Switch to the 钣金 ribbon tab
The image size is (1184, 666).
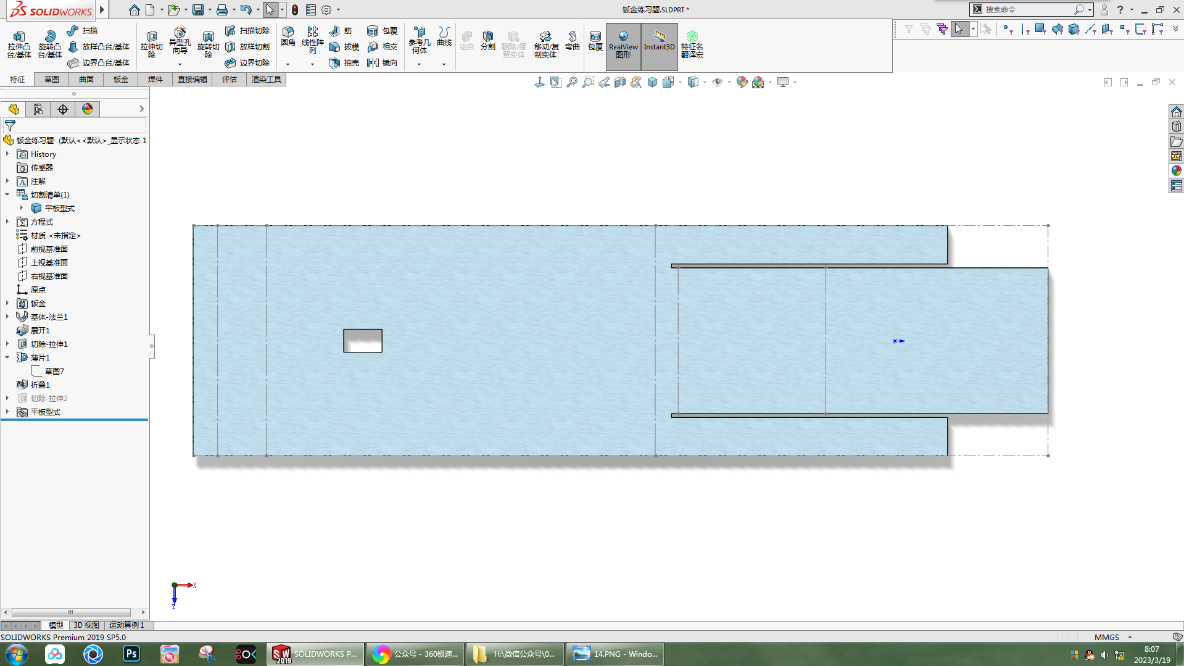point(121,80)
